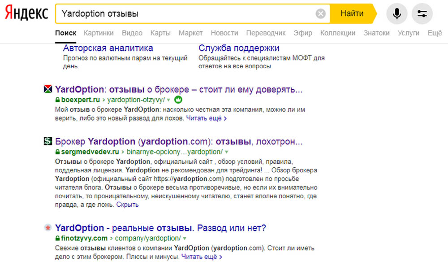Open the Услуги tab
The image size is (448, 266).
pos(409,33)
